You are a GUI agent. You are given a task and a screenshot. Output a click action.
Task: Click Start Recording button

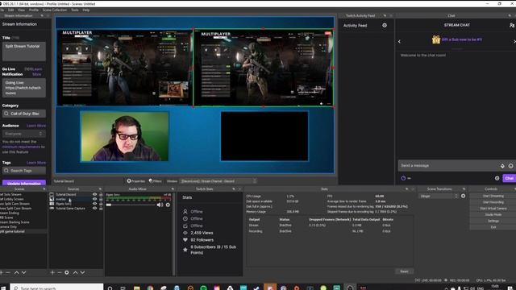[493, 202]
